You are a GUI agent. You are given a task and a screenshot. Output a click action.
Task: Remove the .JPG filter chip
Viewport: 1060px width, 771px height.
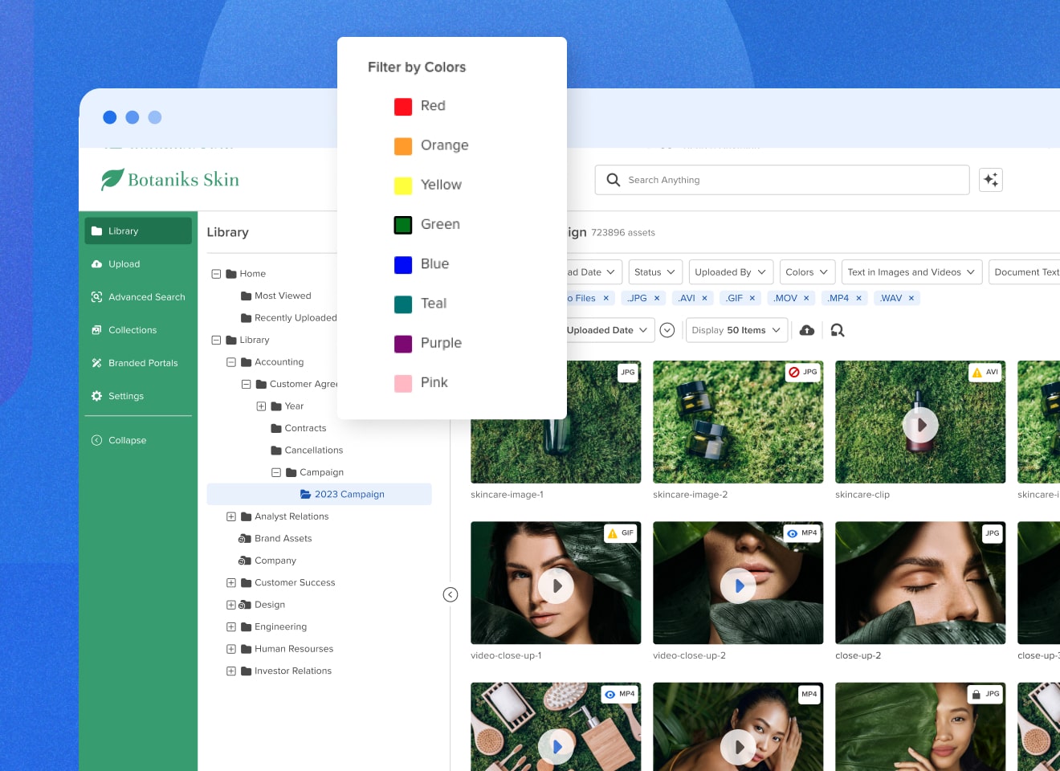pos(657,298)
